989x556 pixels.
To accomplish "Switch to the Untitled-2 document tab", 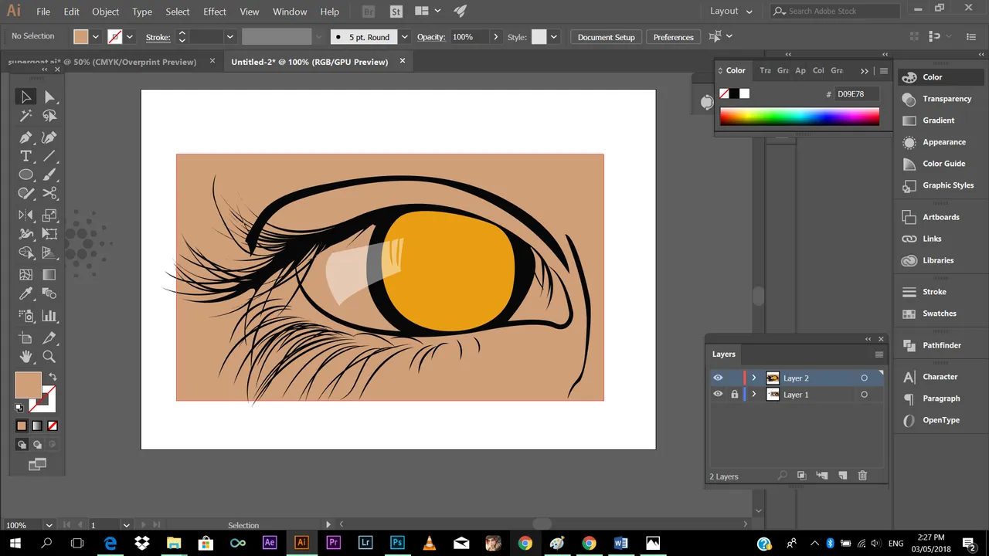I will (309, 62).
